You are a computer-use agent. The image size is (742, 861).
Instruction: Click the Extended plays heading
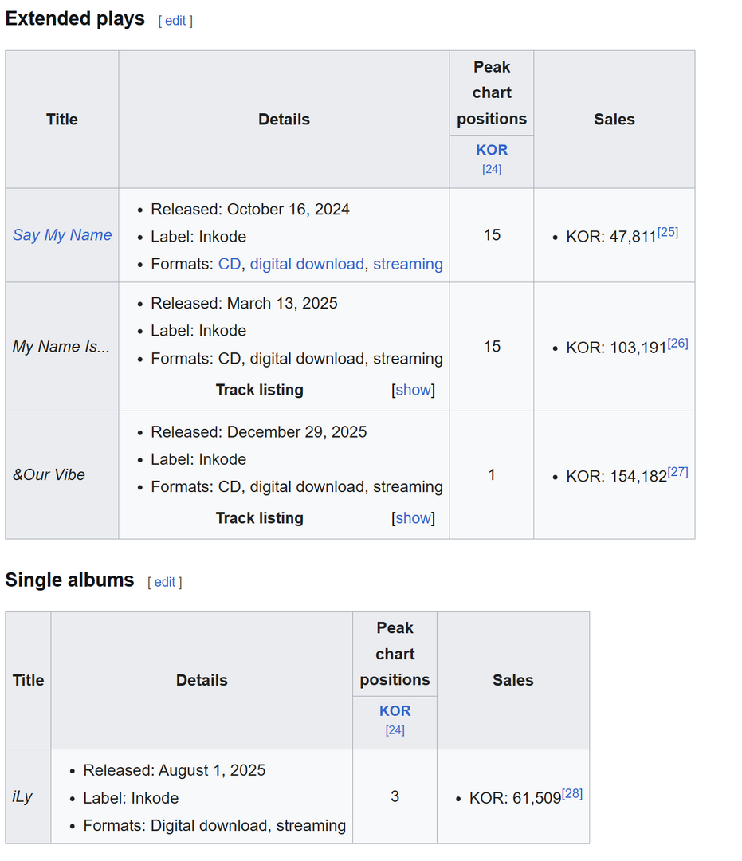tap(75, 18)
